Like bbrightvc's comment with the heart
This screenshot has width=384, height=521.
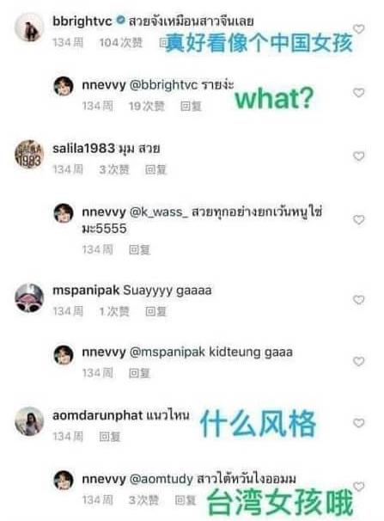[x=358, y=29]
